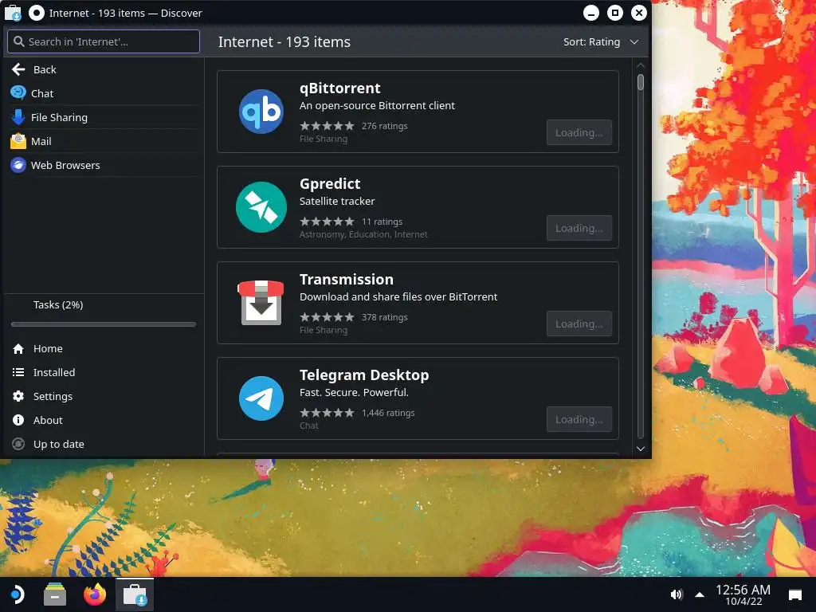
Task: Click the Home text in sidebar
Action: coord(48,349)
